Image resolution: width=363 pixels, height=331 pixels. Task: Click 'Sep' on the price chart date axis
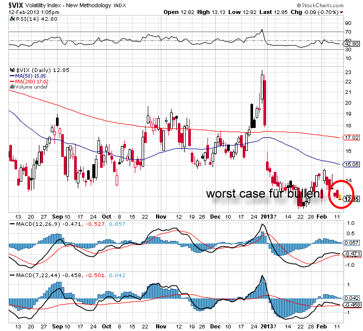click(58, 217)
